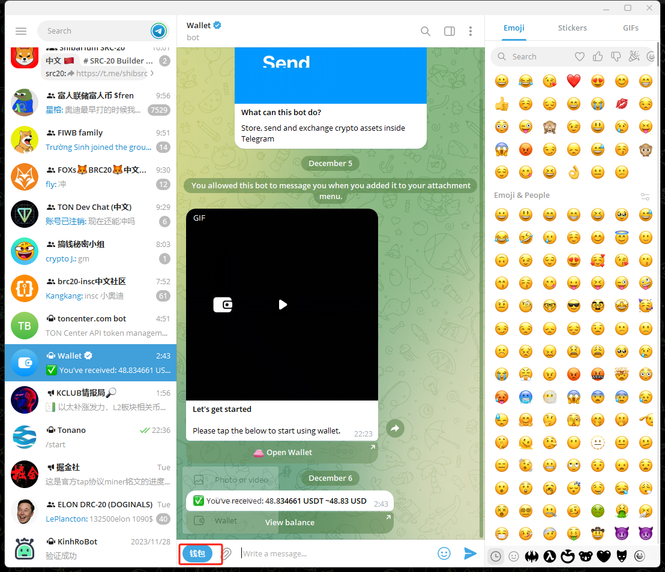The width and height of the screenshot is (665, 572).
Task: Filter emoji search by thumbs-up category
Action: point(598,56)
